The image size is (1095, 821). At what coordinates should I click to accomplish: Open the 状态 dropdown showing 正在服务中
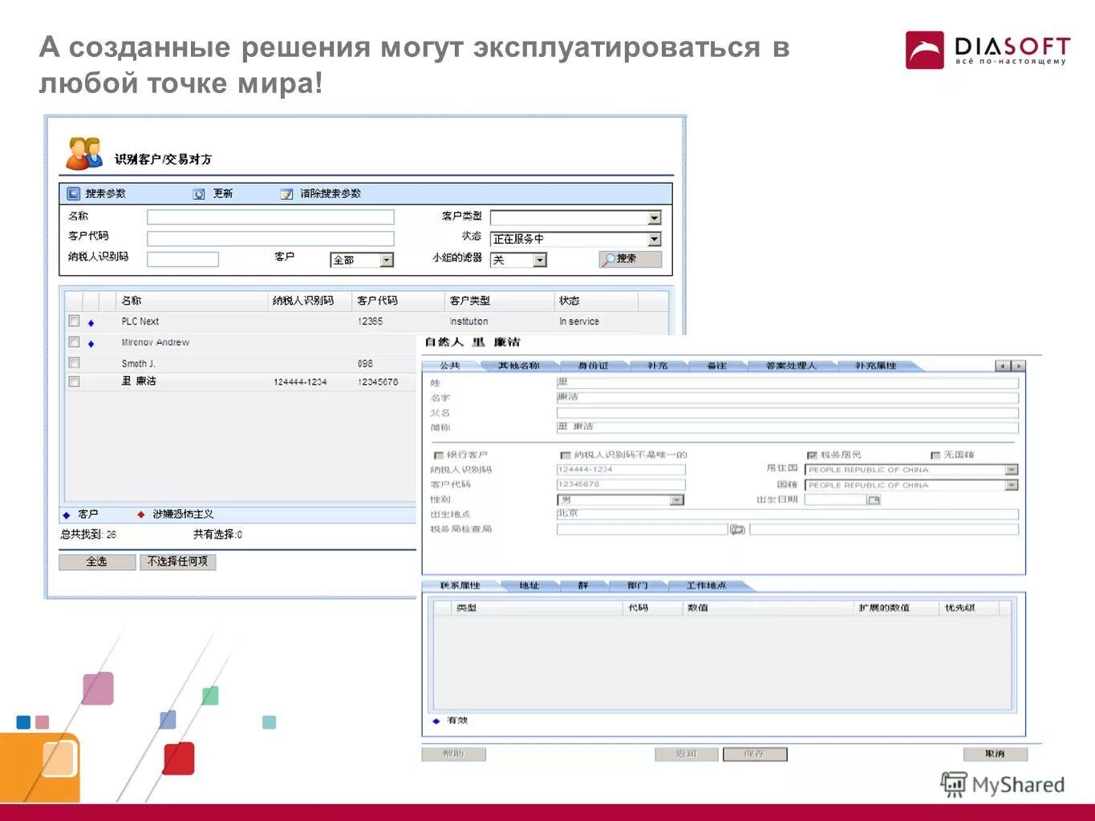[655, 238]
